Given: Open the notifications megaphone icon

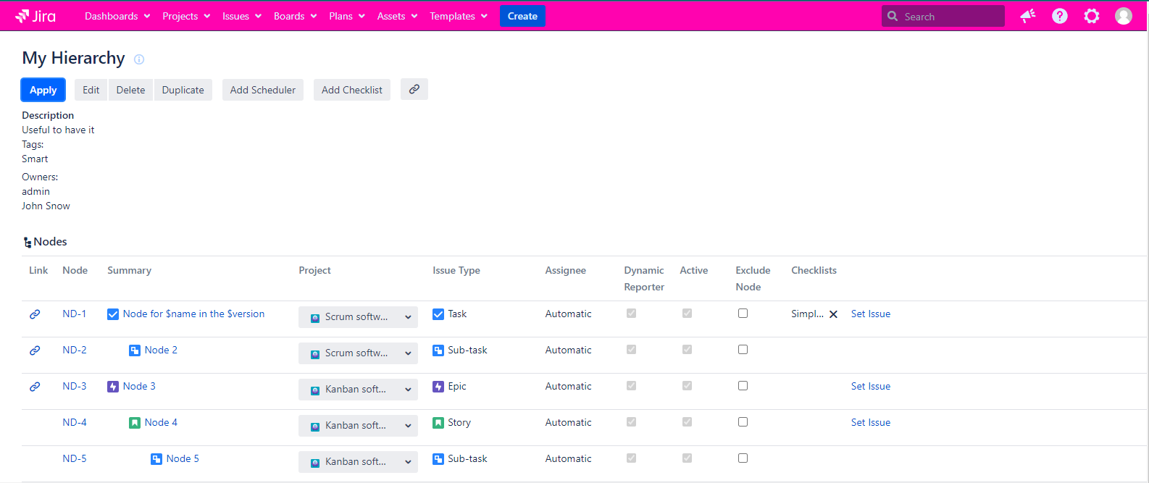Looking at the screenshot, I should 1027,16.
